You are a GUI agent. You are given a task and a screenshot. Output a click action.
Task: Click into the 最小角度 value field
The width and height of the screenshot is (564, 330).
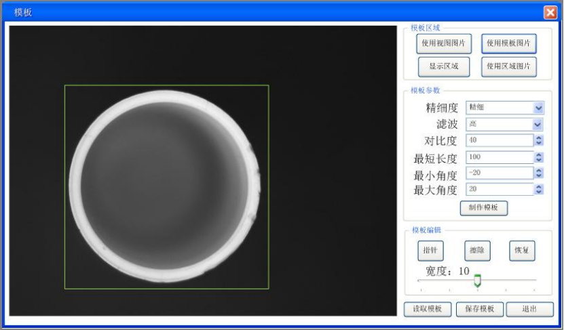pos(500,173)
